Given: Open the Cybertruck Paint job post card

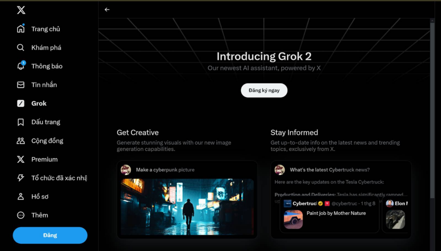Looking at the screenshot, I should point(329,214).
